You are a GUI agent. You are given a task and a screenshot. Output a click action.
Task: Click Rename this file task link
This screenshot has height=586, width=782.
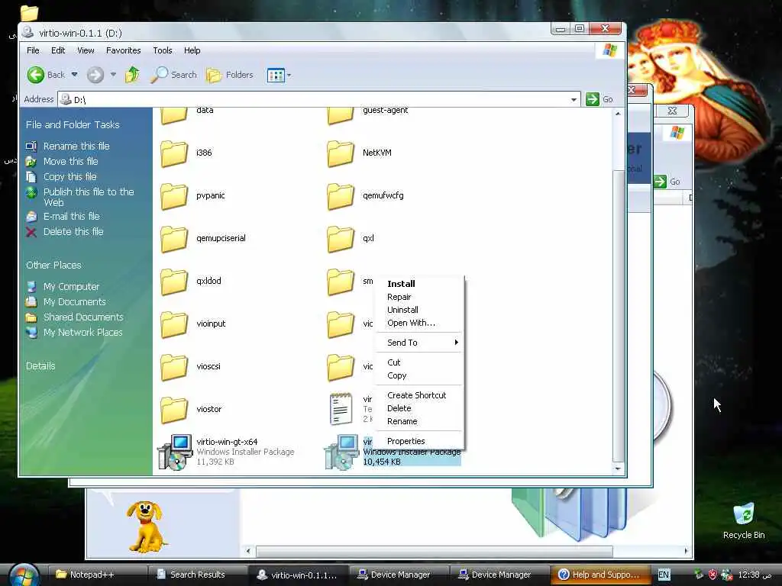(76, 146)
